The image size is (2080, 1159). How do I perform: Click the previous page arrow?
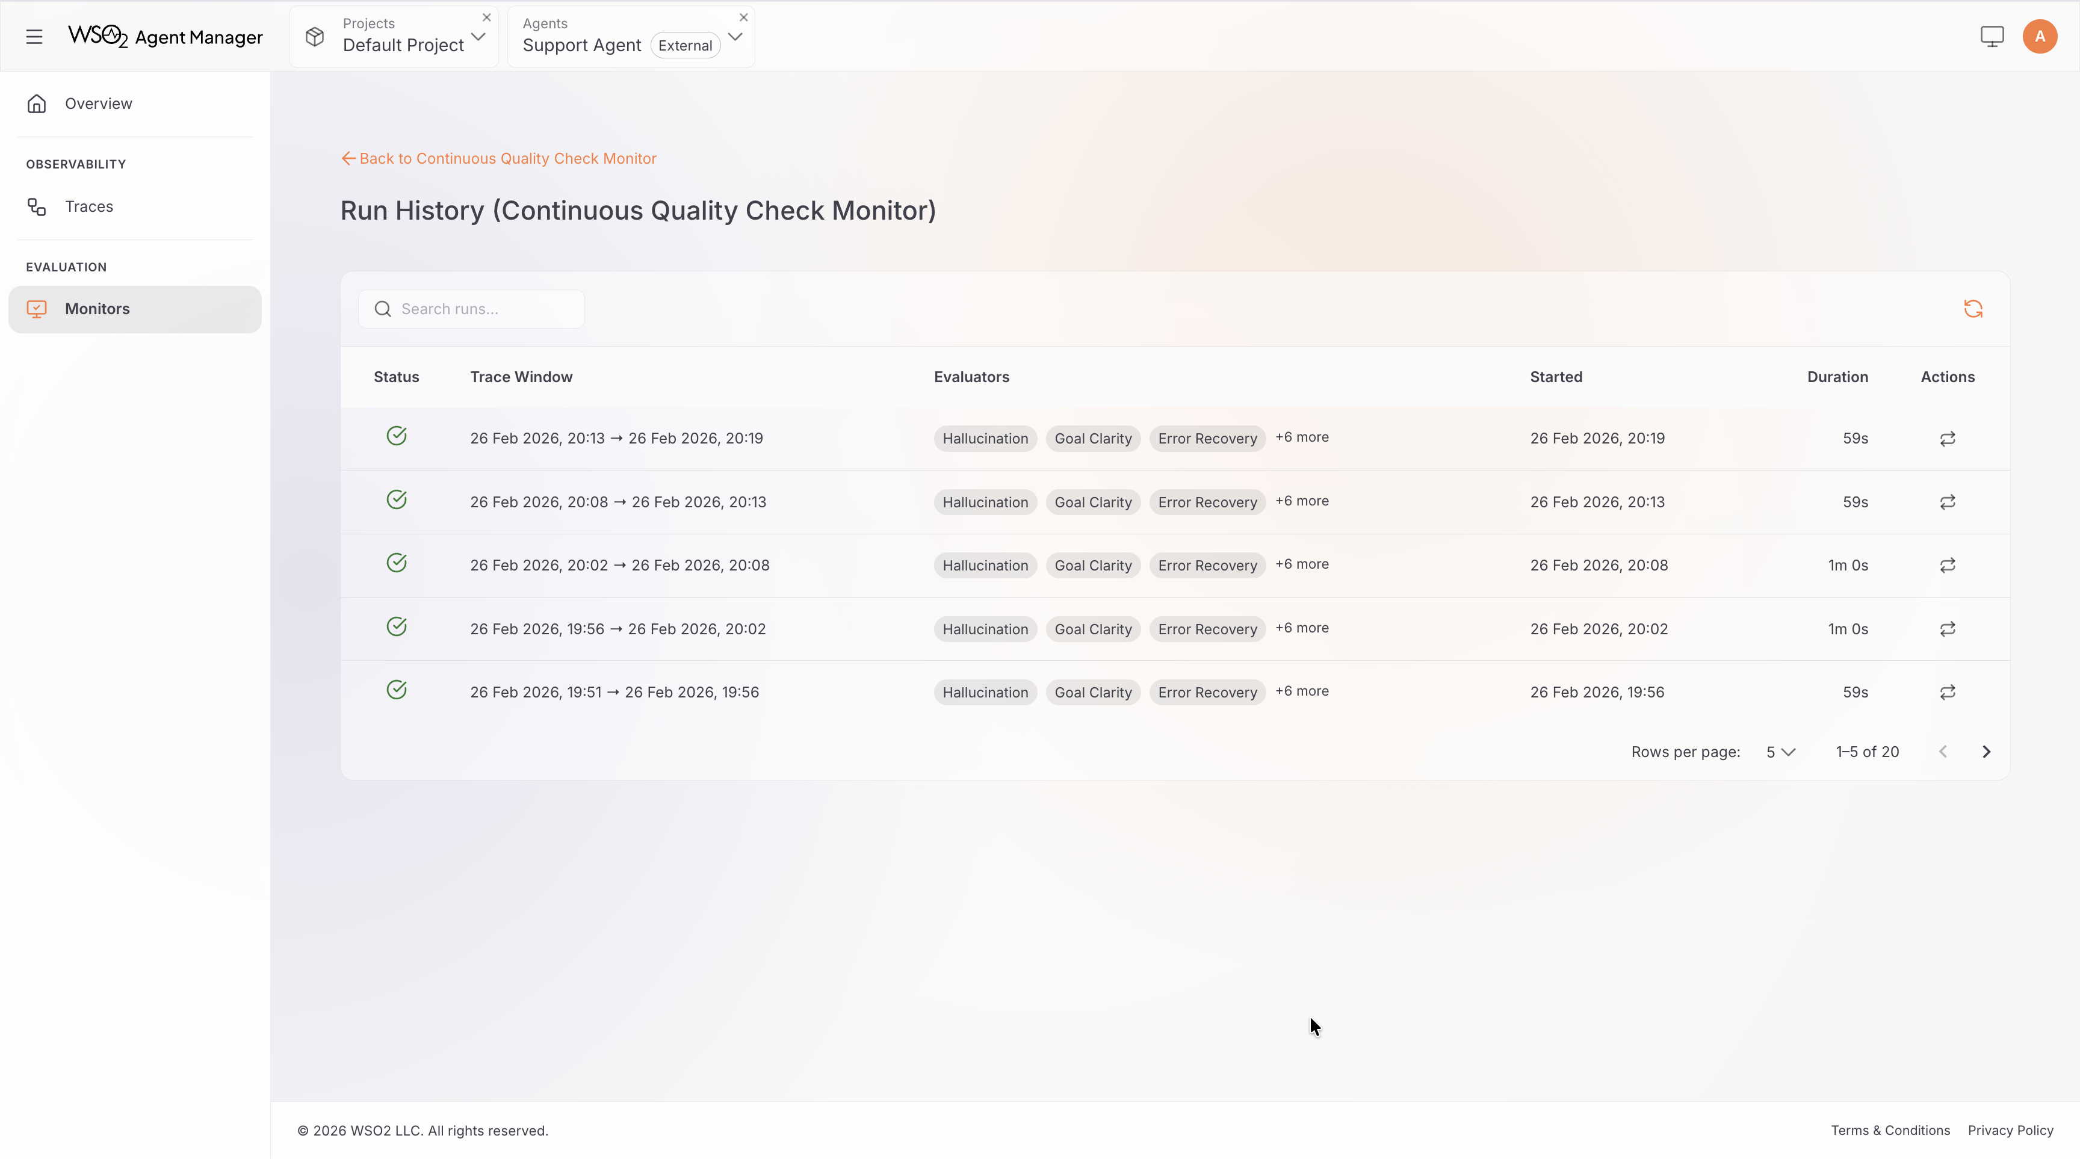1943,752
